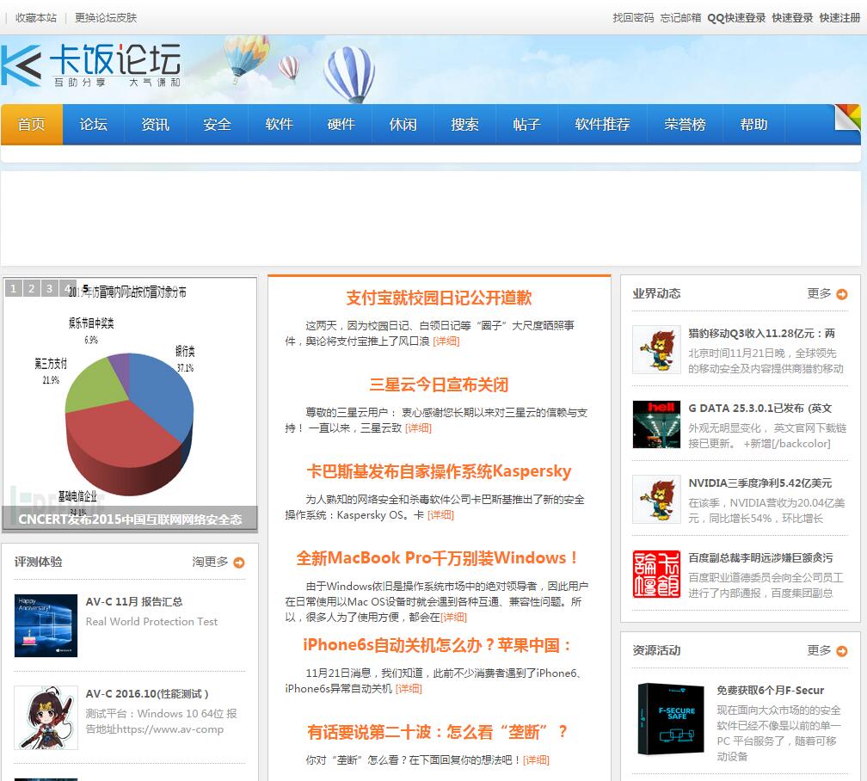Screen dimensions: 867x781
Task: Click 收藏本站 in the top bar
Action: click(x=36, y=18)
